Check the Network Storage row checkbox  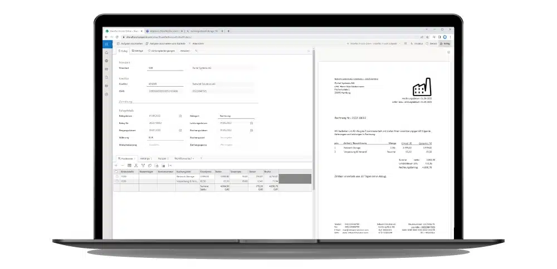[116, 177]
